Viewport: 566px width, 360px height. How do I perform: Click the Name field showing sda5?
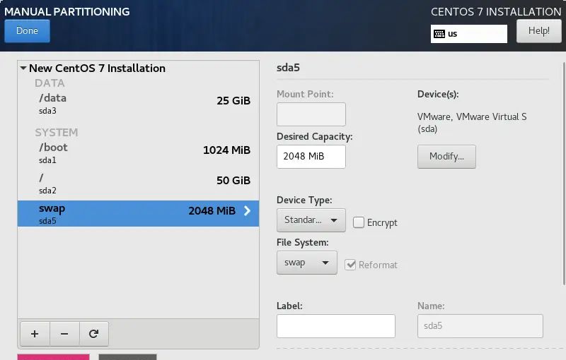(480, 326)
